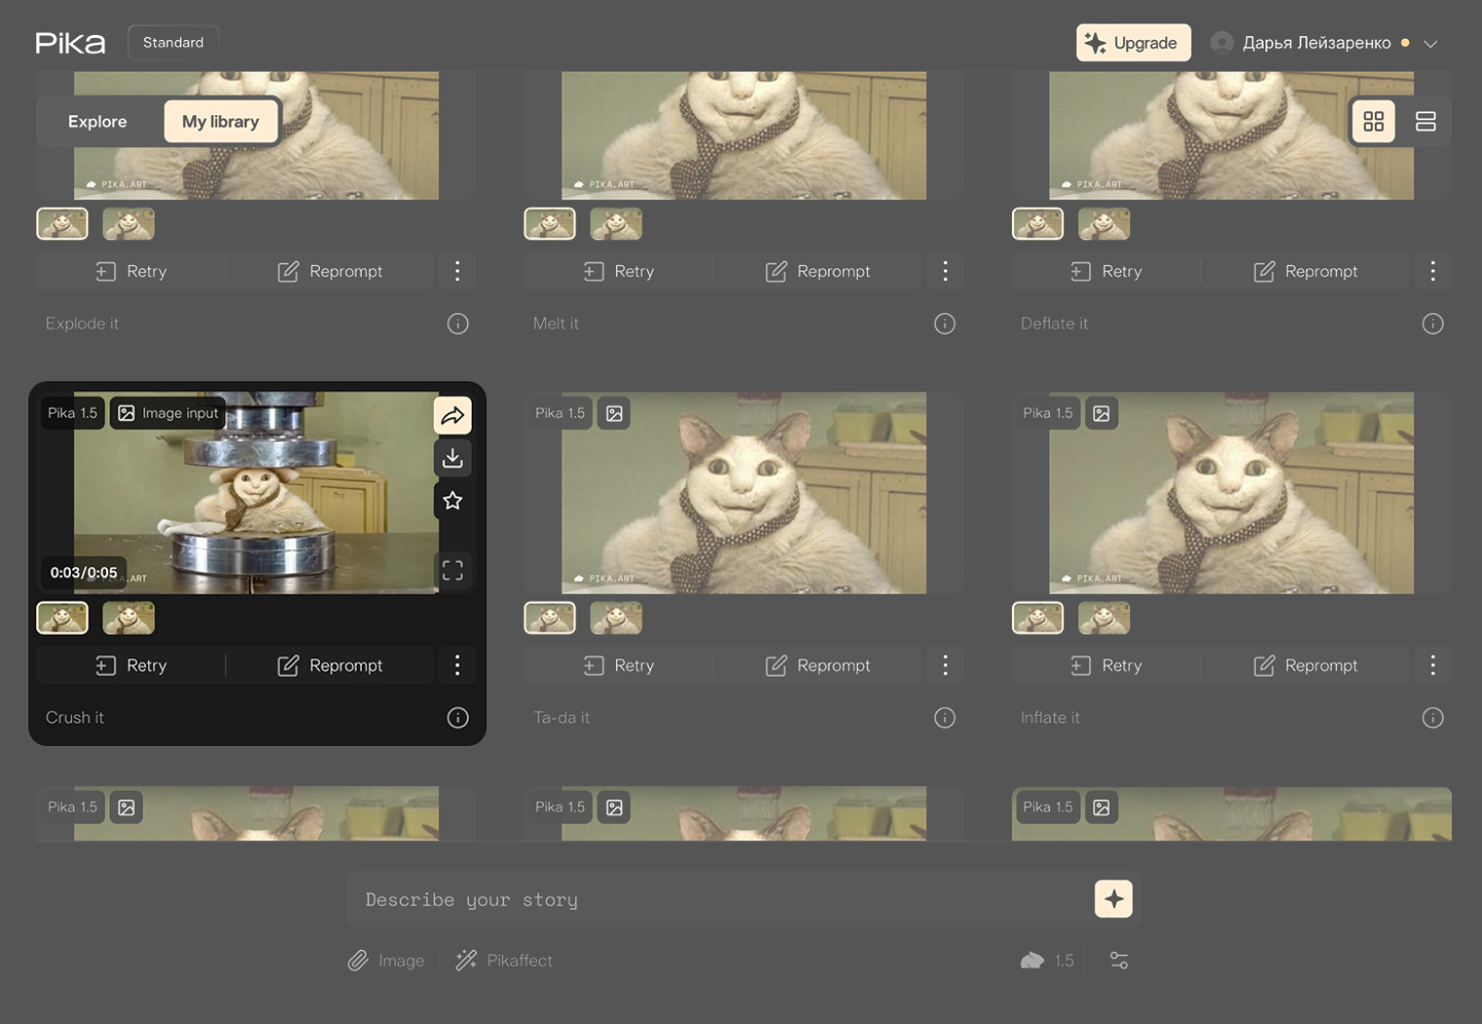Image resolution: width=1482 pixels, height=1024 pixels.
Task: Reprompt the Crush it generation
Action: coord(331,665)
